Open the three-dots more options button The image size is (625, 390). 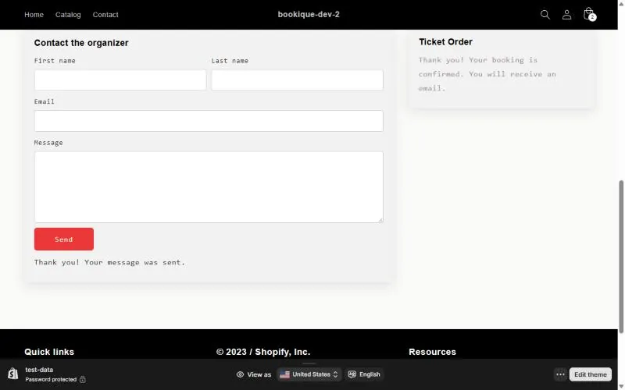click(560, 374)
